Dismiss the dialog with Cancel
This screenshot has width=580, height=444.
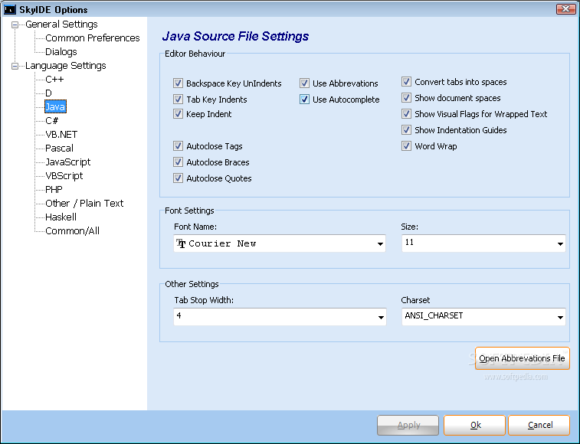pyautogui.click(x=539, y=425)
